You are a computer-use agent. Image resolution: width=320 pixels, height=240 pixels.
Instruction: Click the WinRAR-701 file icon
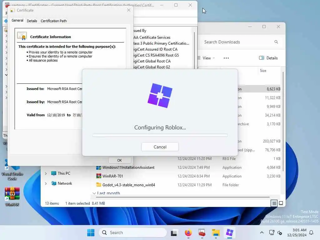pos(98,176)
